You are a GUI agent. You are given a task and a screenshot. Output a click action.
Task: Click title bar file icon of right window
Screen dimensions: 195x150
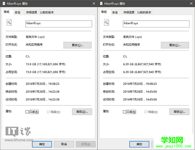pos(101,4)
